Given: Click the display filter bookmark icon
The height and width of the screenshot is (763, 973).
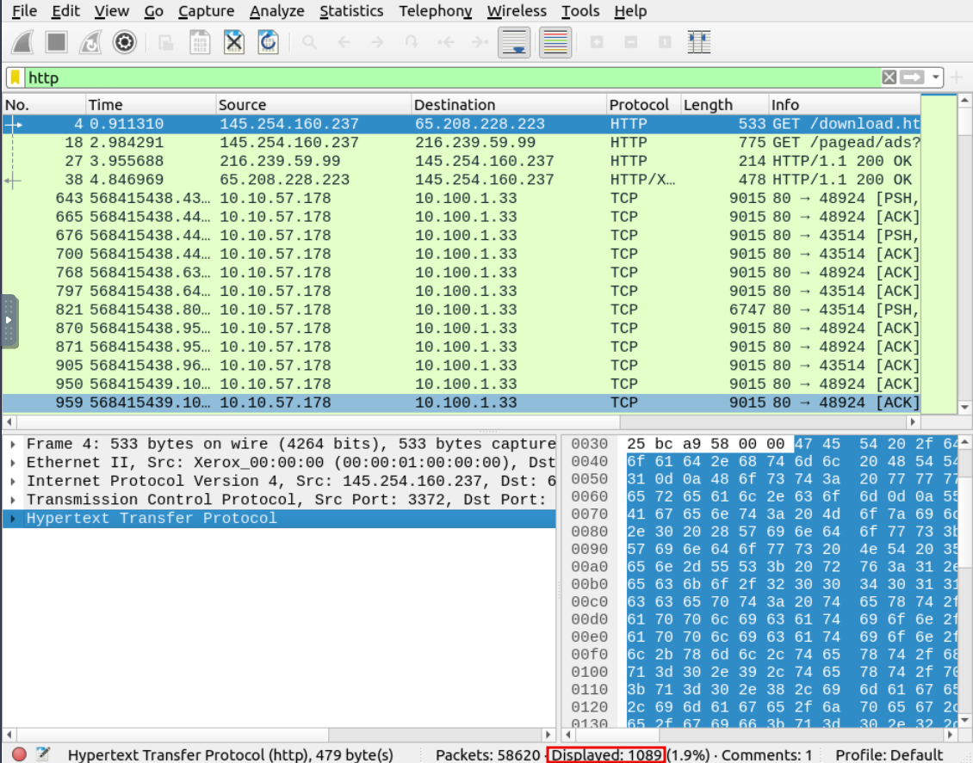Looking at the screenshot, I should pos(15,78).
